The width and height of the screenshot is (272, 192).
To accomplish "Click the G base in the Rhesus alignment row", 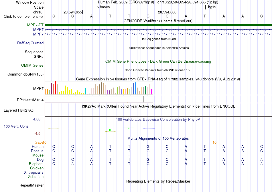I will point(148,151).
